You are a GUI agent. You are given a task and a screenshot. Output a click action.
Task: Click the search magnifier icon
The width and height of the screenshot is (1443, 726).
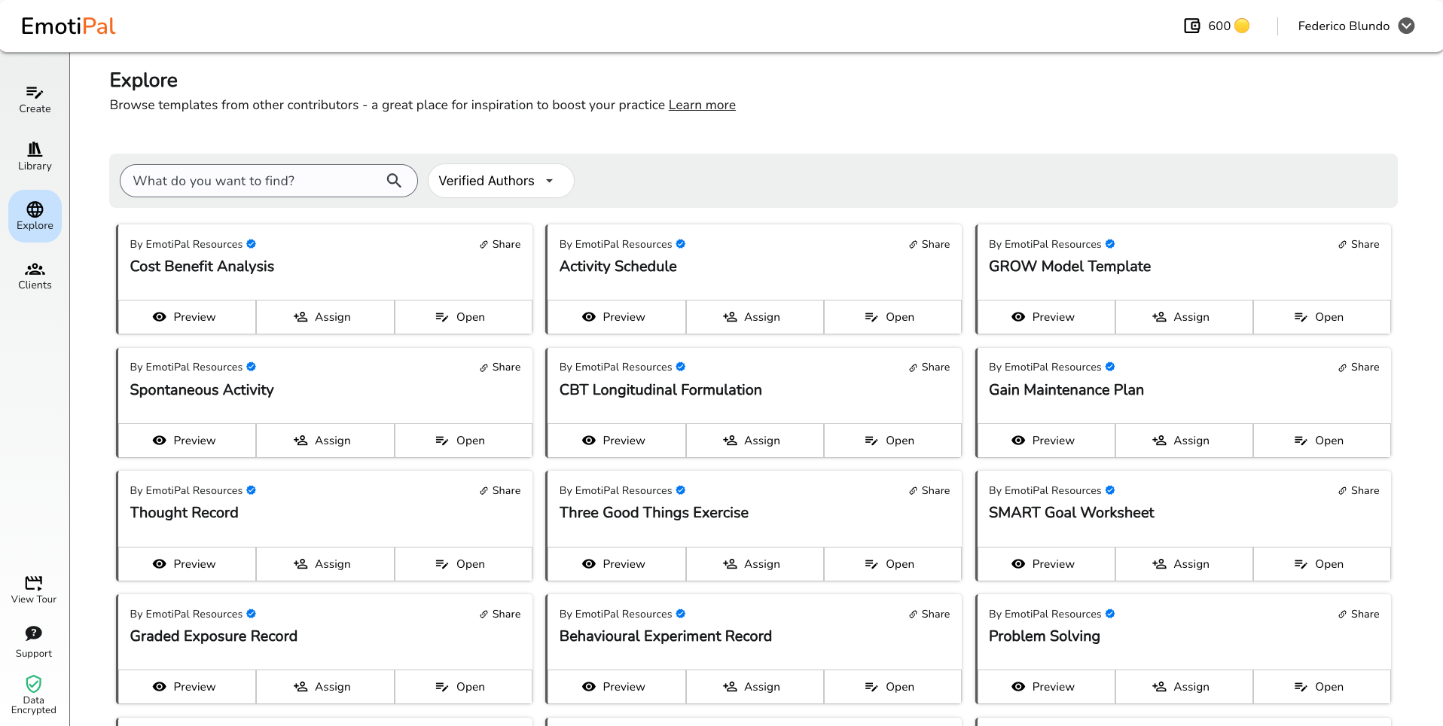pos(394,181)
